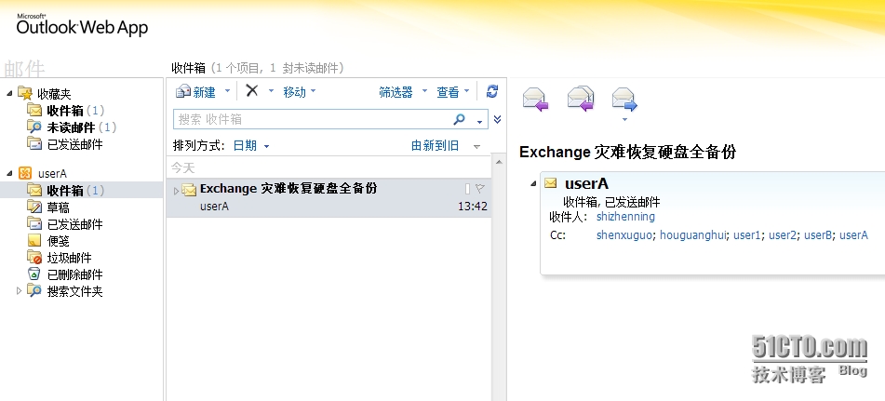Toggle the flag on the message
The image size is (885, 401).
(x=480, y=188)
